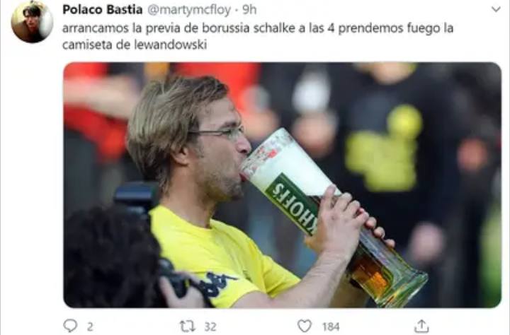Image resolution: width=510 pixels, height=335 pixels.
Task: Click the reply count 2
Action: point(90,327)
